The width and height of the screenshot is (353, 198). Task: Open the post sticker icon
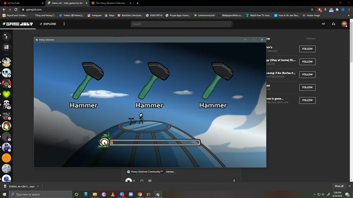(x=150, y=181)
